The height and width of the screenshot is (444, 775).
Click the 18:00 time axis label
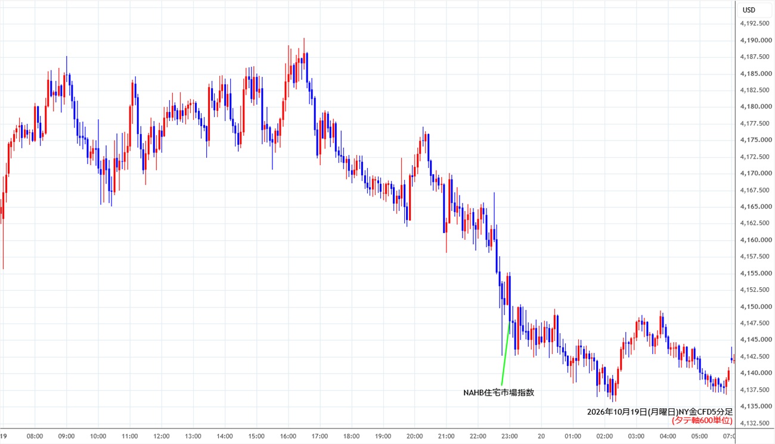[x=351, y=436]
